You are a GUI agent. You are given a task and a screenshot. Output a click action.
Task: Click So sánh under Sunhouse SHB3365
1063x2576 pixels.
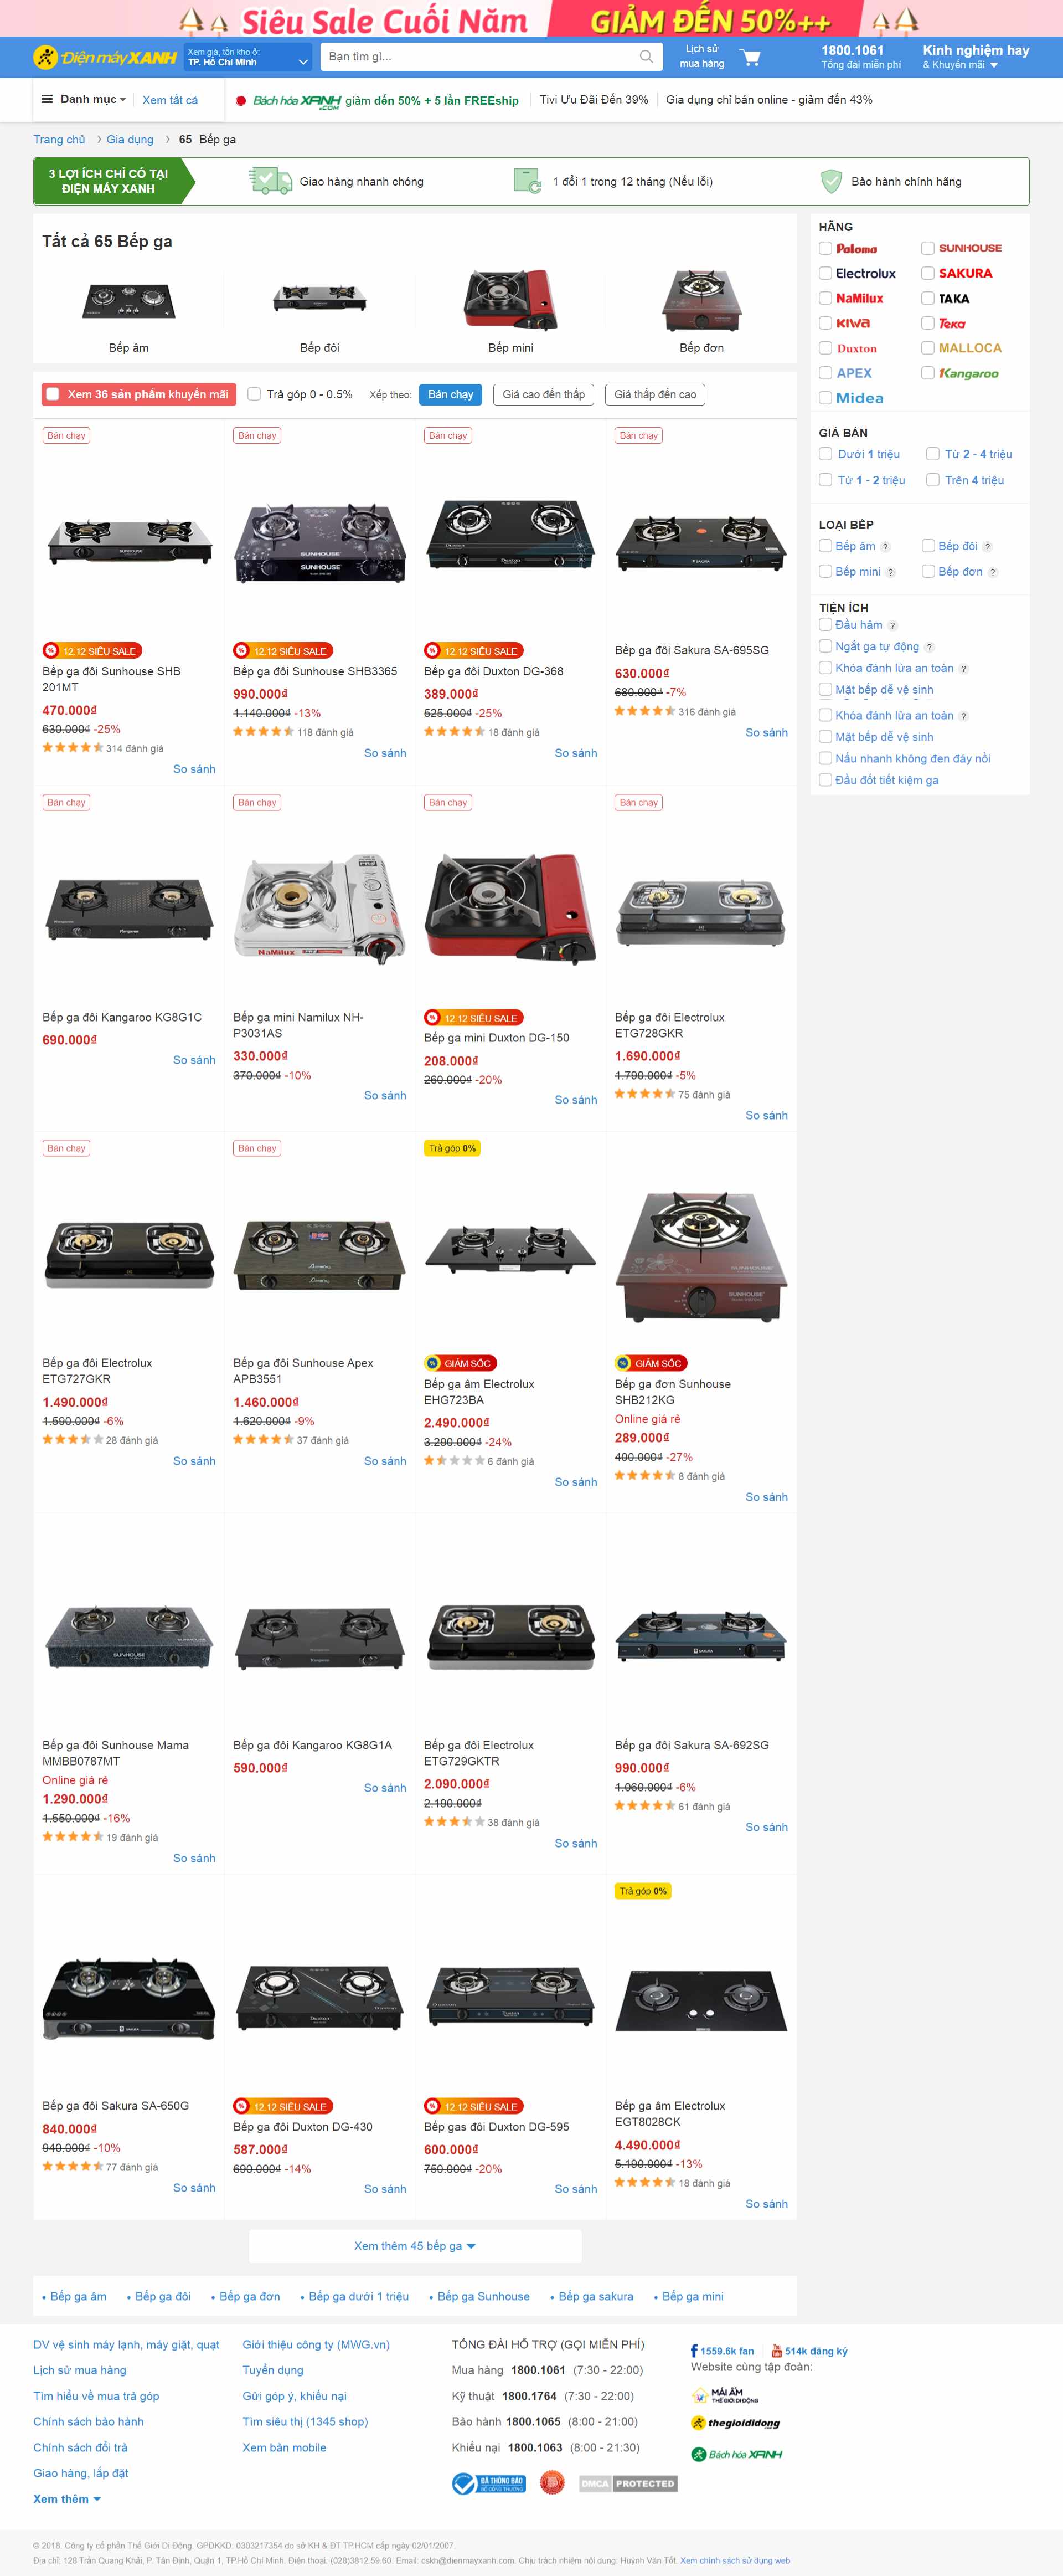(385, 753)
